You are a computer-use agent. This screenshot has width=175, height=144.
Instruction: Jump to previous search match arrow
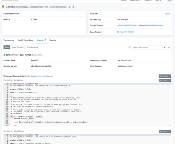click(169, 47)
